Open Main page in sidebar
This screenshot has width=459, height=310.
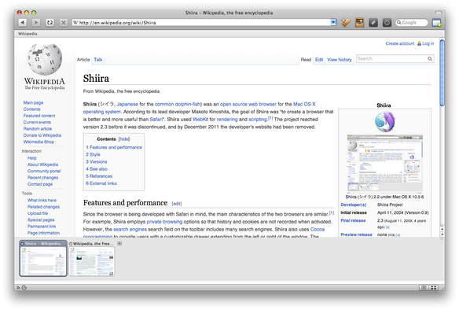[33, 102]
